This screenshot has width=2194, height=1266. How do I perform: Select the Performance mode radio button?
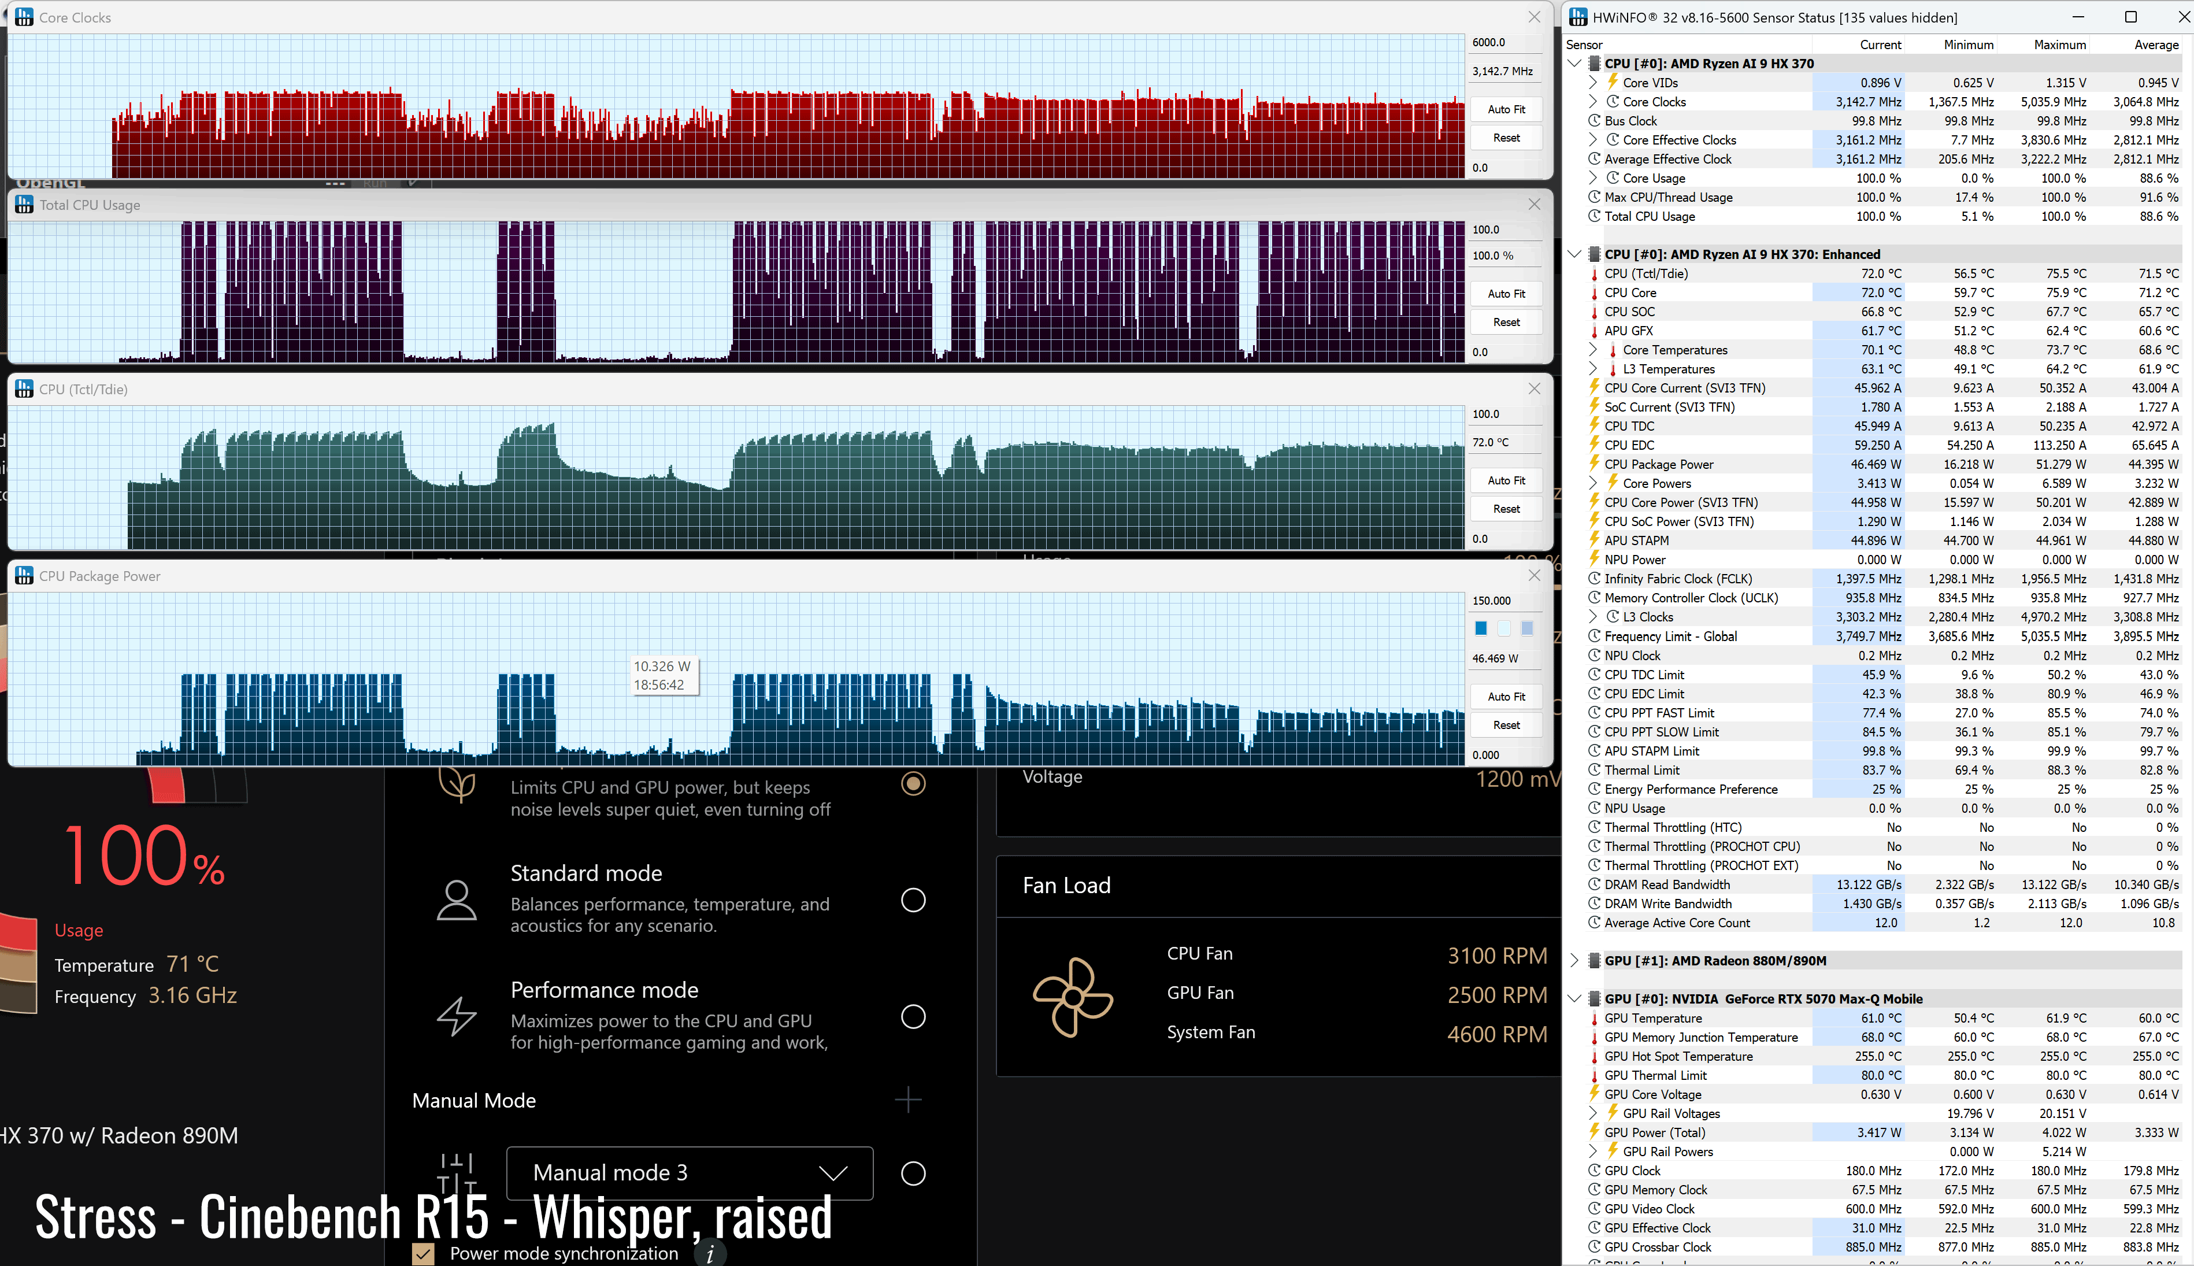point(913,1016)
